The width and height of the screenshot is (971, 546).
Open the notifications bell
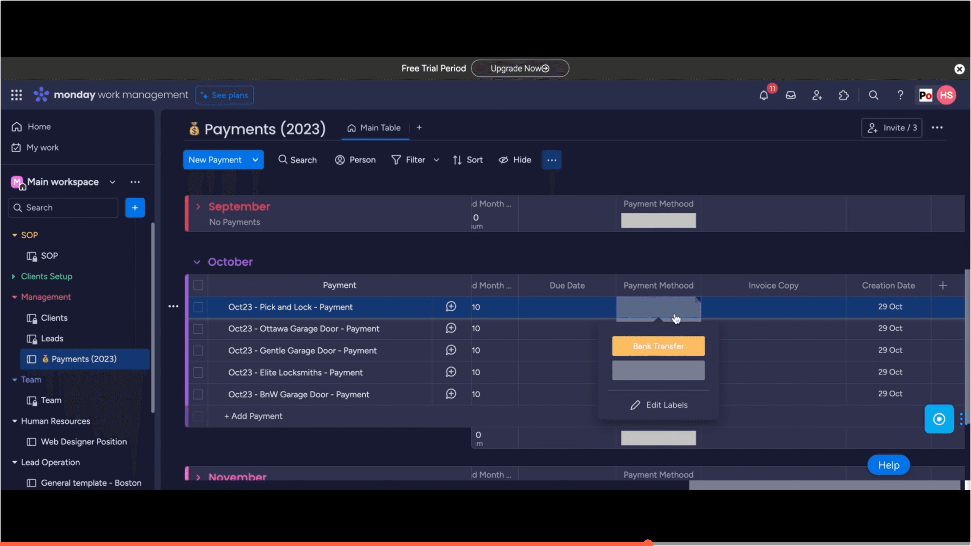pos(764,95)
